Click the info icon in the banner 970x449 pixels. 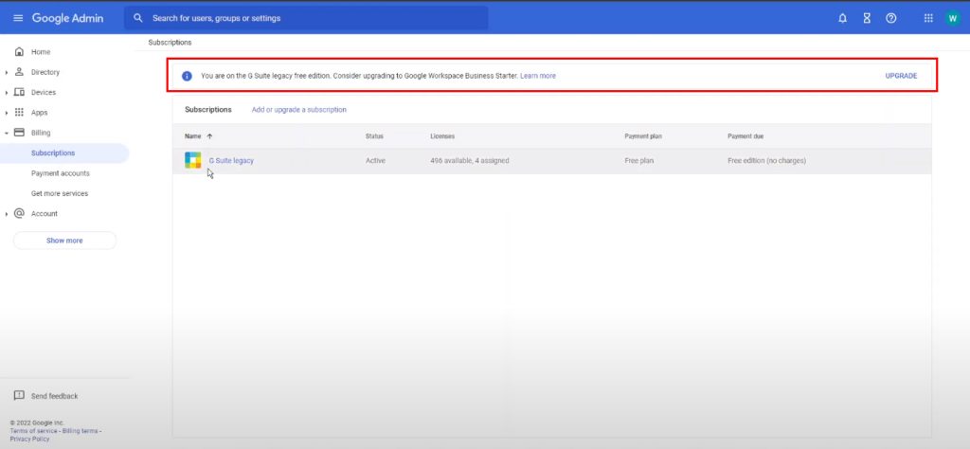pos(187,76)
